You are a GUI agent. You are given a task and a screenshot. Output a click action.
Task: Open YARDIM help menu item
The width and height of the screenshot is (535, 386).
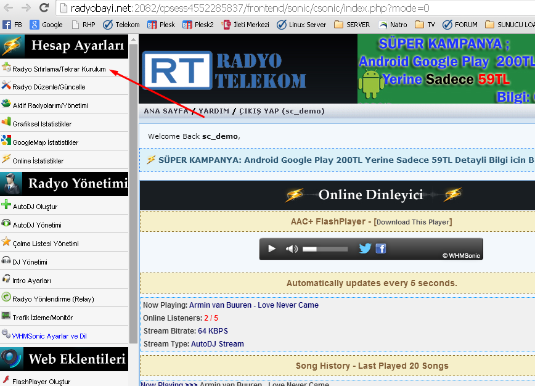click(214, 111)
